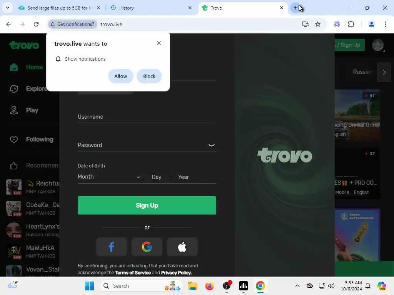Open Windows Start menu
The width and height of the screenshot is (394, 295).
89,286
